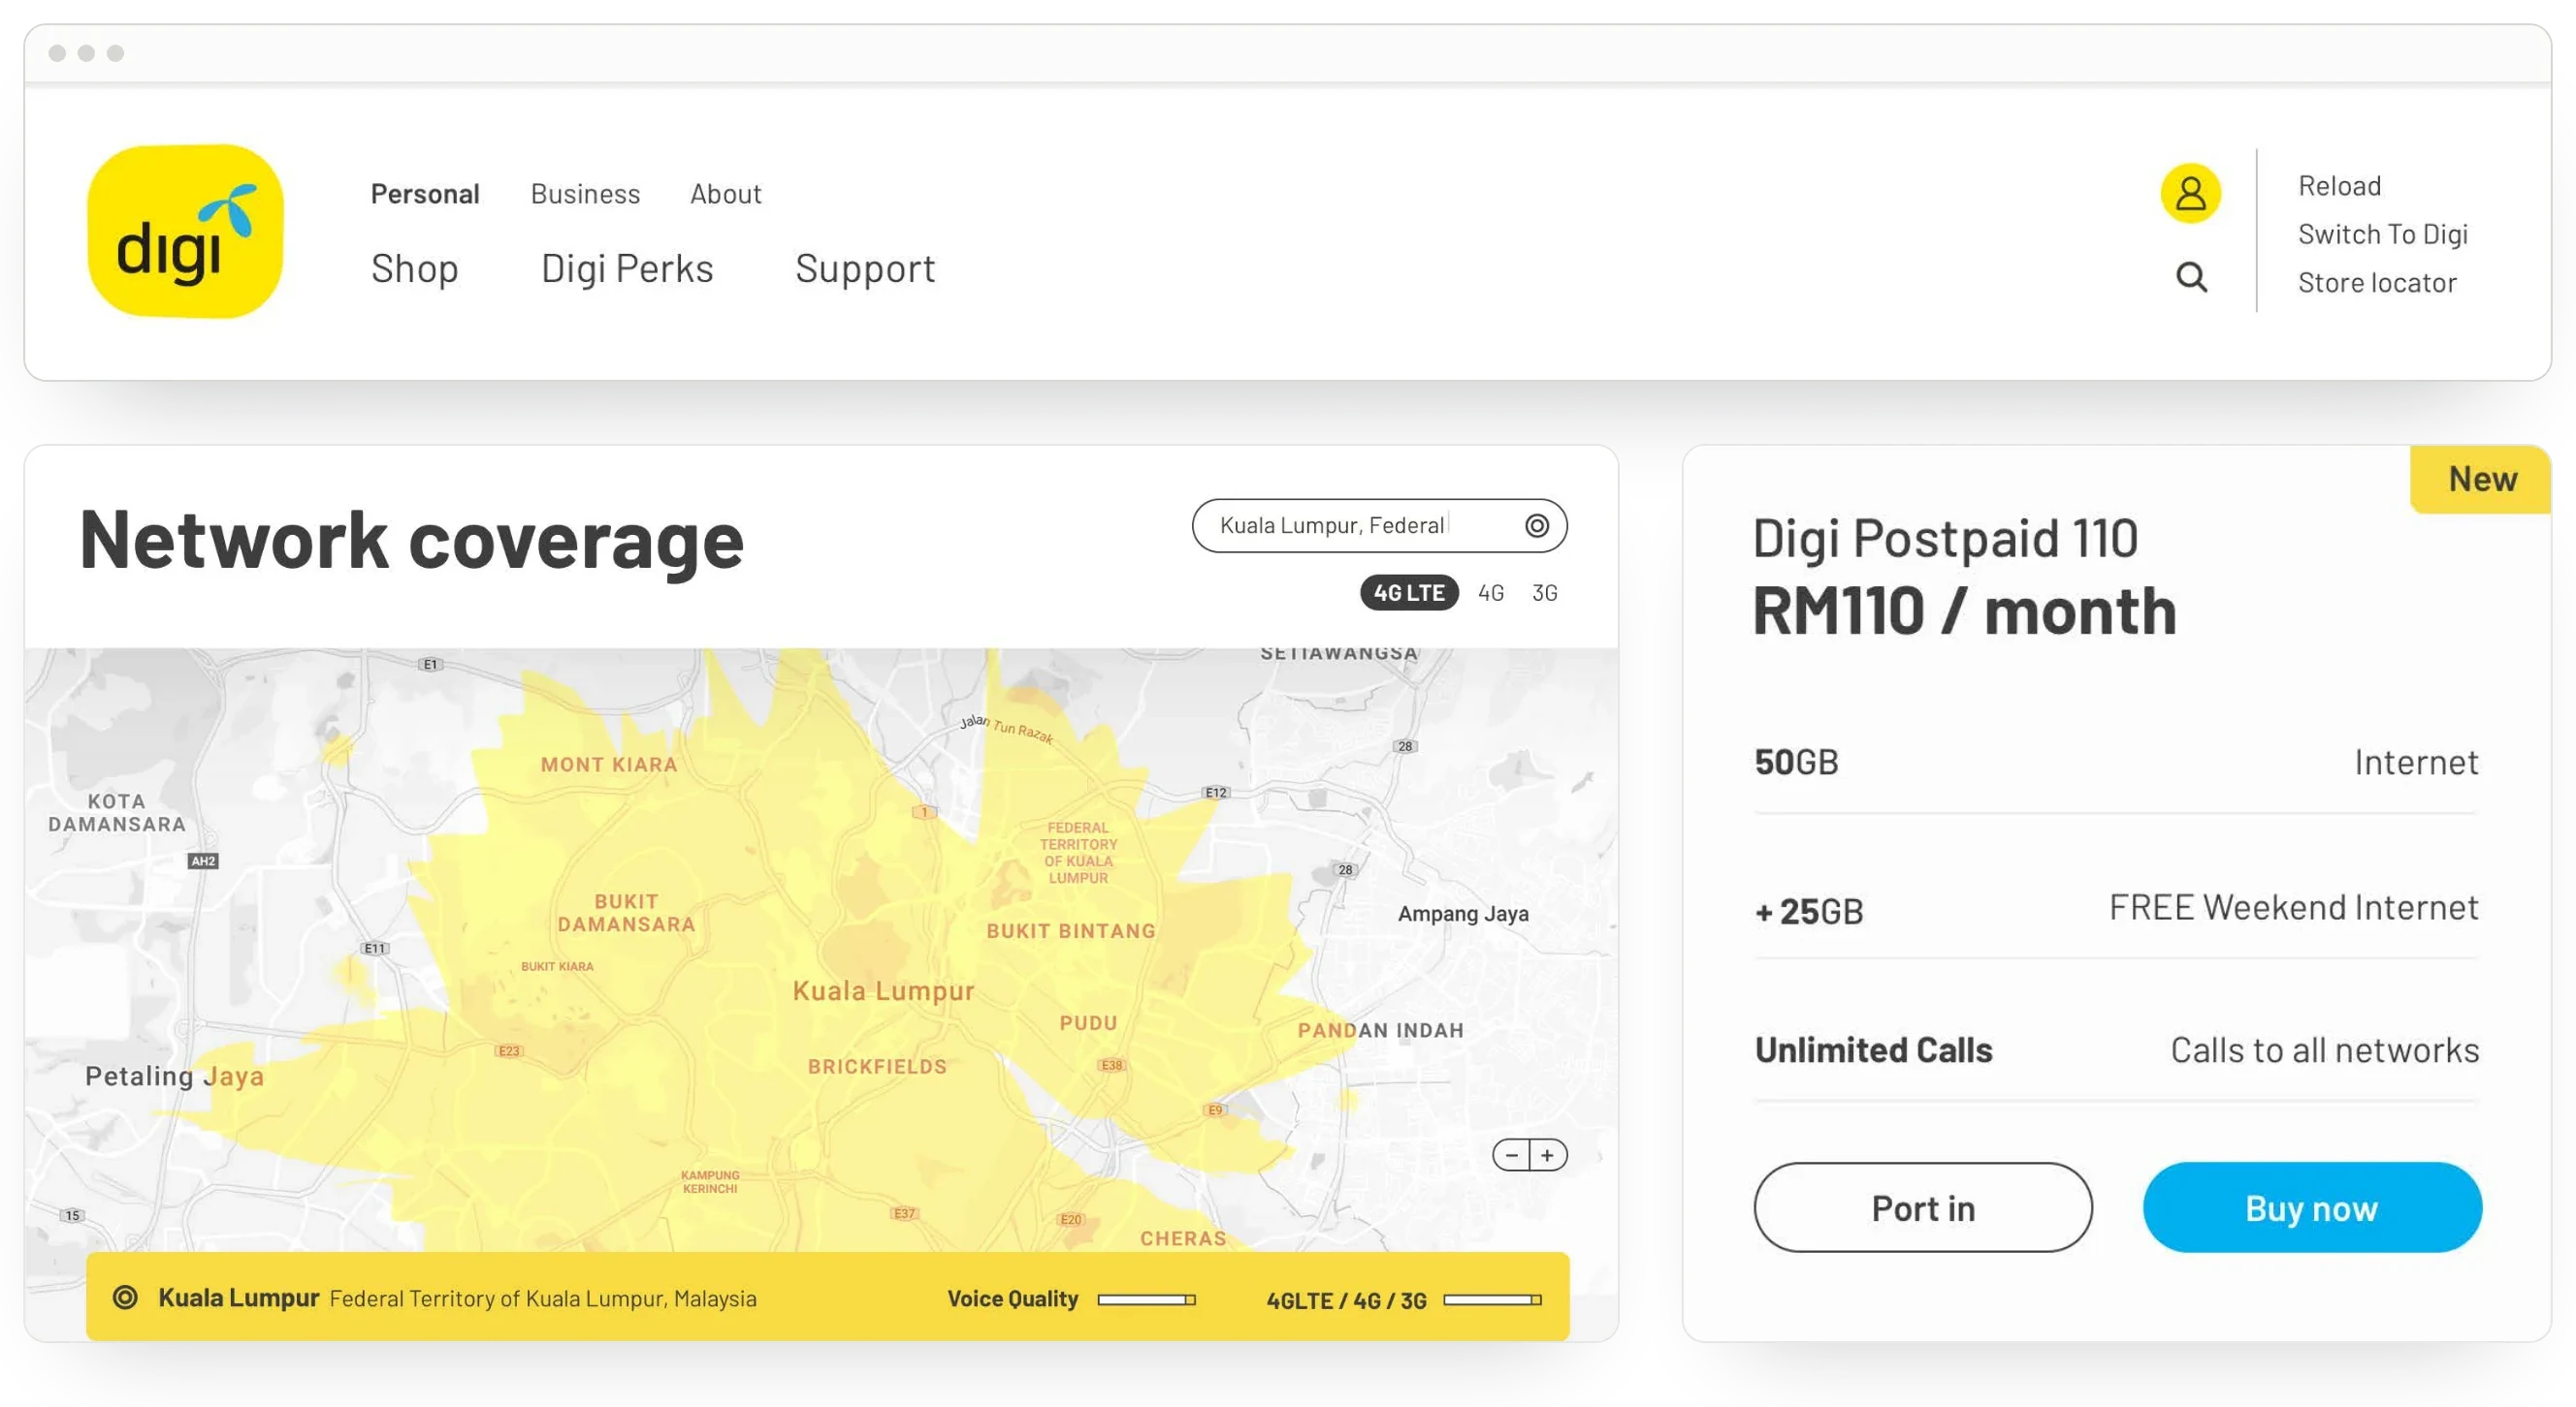Click the Unlimited Calls text

(1873, 1050)
